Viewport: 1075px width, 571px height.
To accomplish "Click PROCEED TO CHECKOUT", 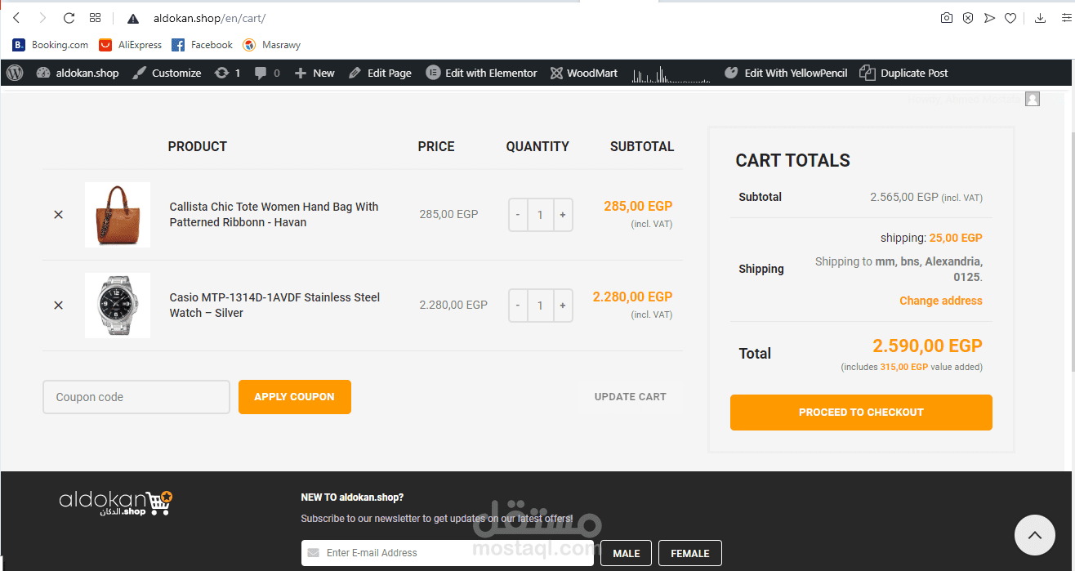I will click(x=861, y=413).
